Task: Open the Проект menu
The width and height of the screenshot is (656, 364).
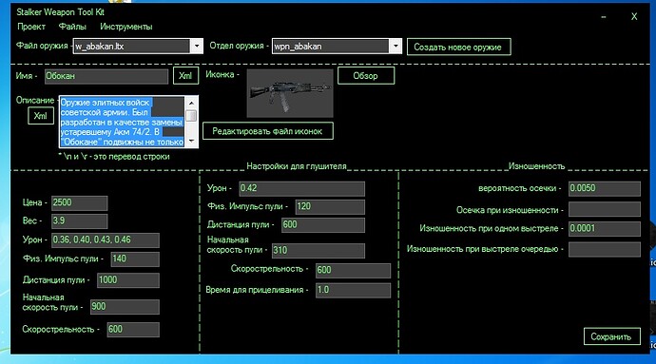Action: point(31,27)
